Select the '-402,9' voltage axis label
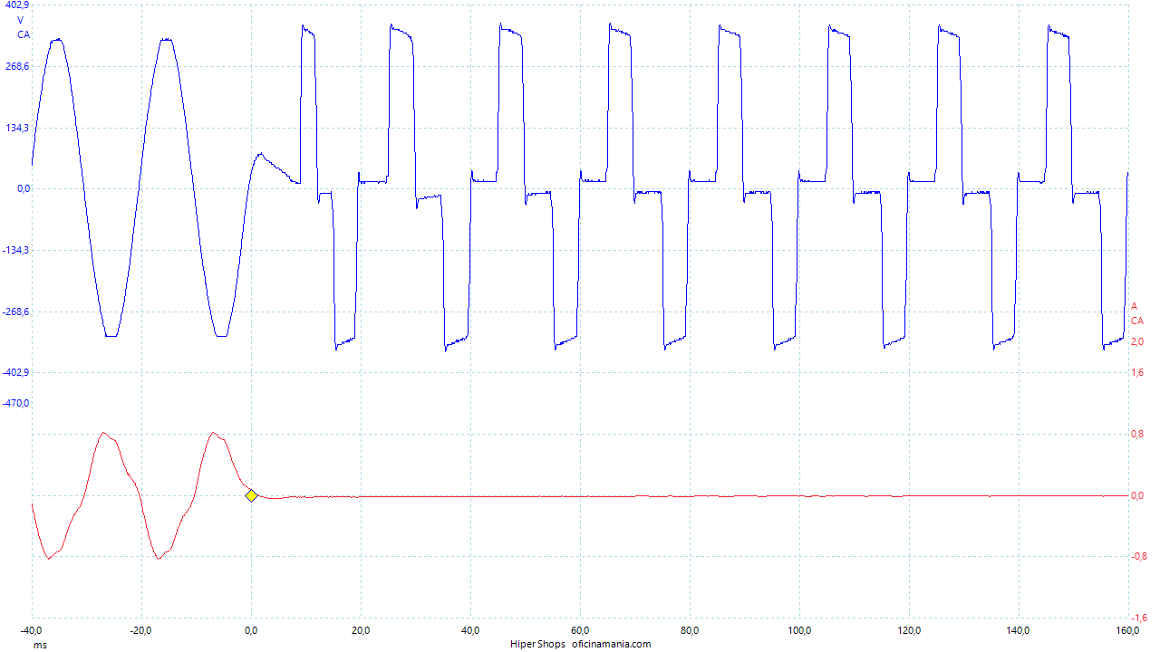 click(x=16, y=372)
